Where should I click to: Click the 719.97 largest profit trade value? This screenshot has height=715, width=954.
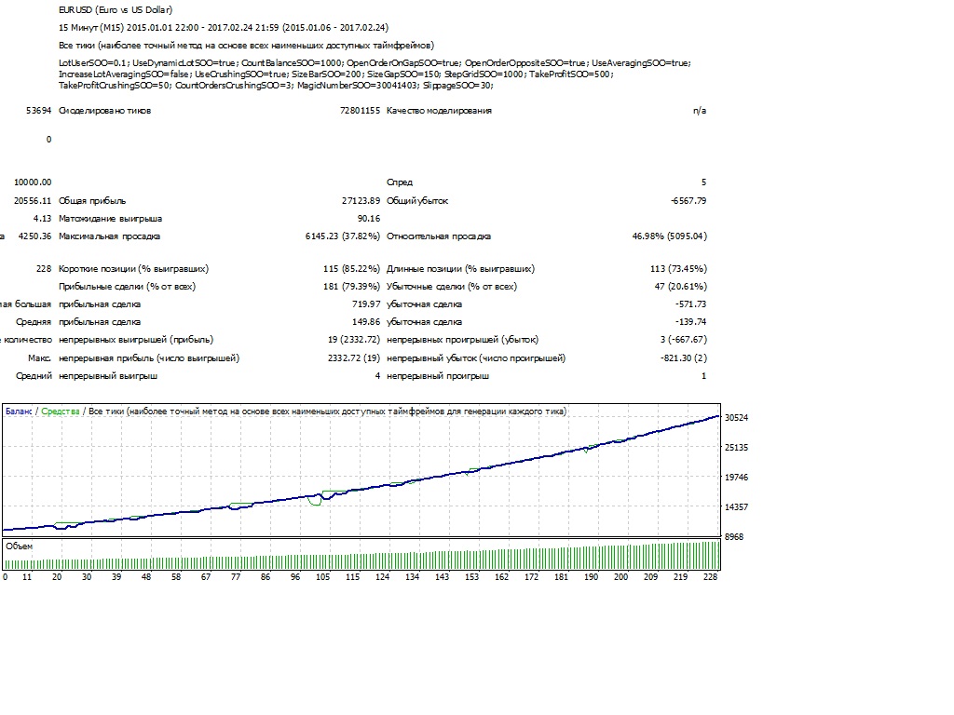click(x=366, y=304)
